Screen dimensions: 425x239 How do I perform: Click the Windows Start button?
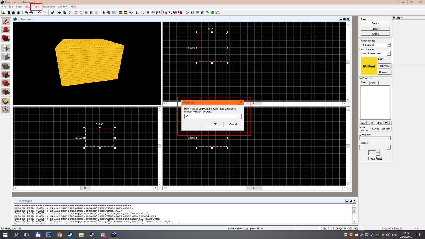(5, 235)
